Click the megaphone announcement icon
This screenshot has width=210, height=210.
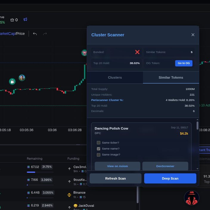(x=25, y=20)
